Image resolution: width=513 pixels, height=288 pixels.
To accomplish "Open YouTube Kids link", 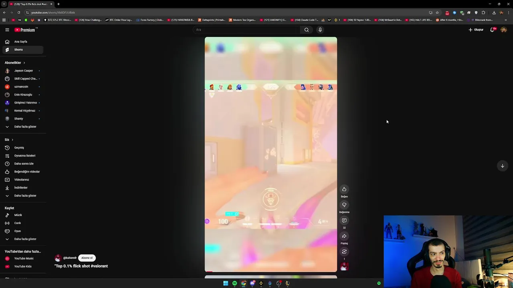I will 22,266.
